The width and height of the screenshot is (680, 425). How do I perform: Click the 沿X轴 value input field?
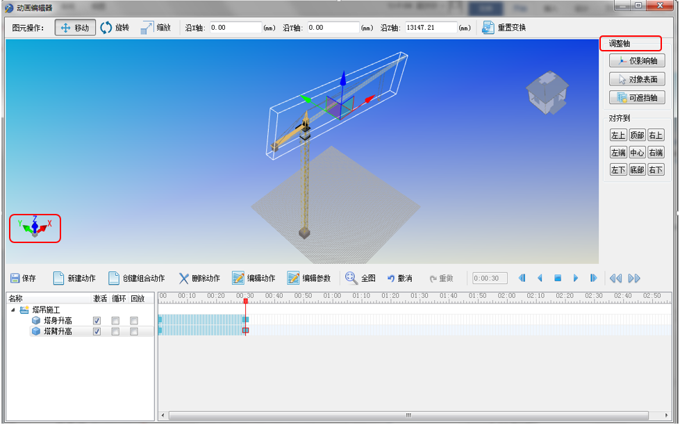click(x=235, y=28)
